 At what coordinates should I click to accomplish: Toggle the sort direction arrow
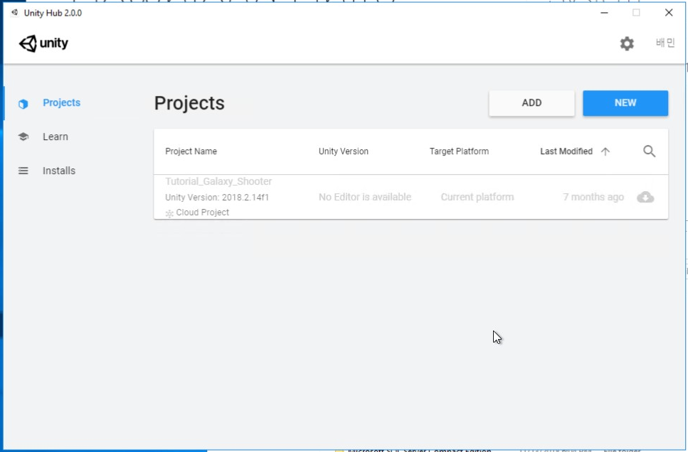click(605, 151)
